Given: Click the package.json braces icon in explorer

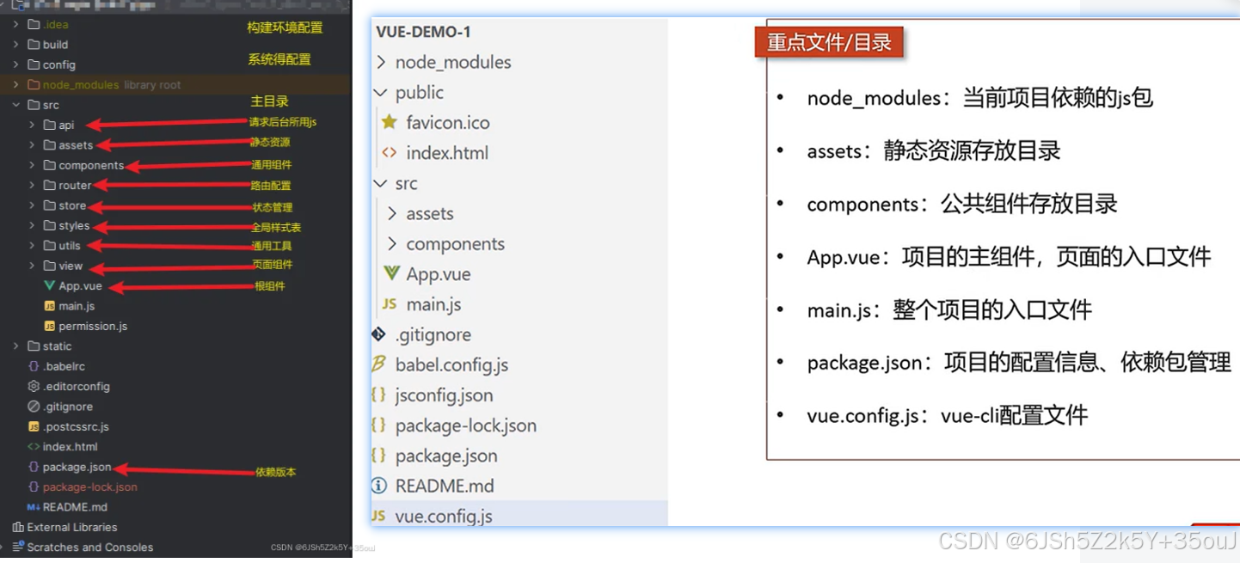Looking at the screenshot, I should 378,455.
